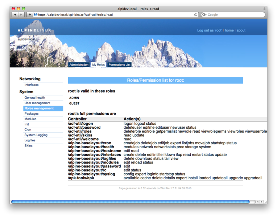The image size is (277, 217).
Task: Select the /alpine-baselayout/syslog controller
Action: 91,174
